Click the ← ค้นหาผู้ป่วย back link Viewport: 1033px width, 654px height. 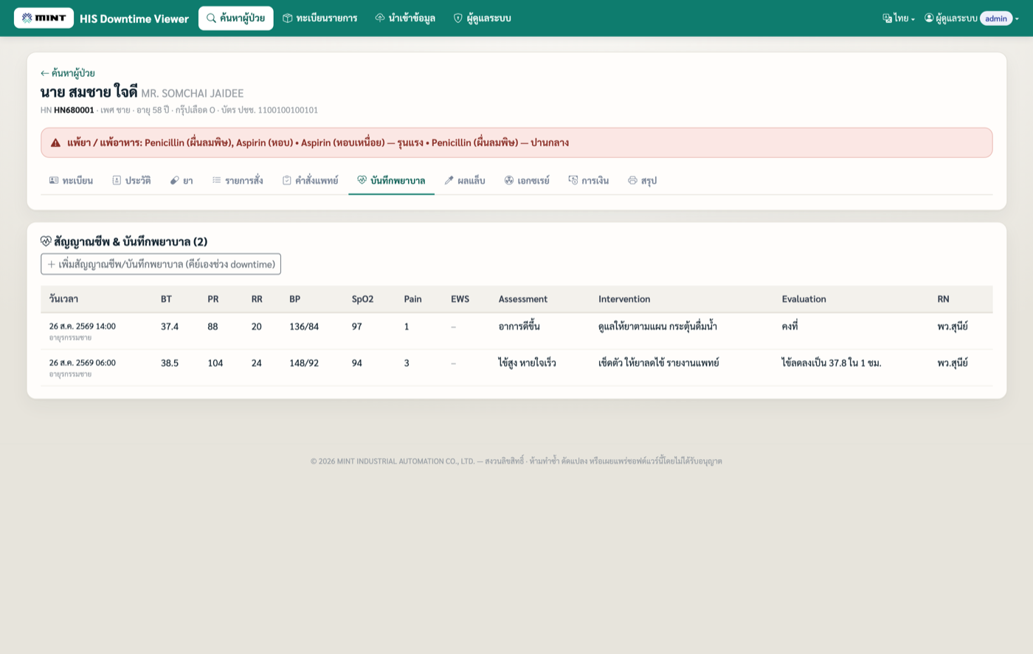pyautogui.click(x=68, y=73)
